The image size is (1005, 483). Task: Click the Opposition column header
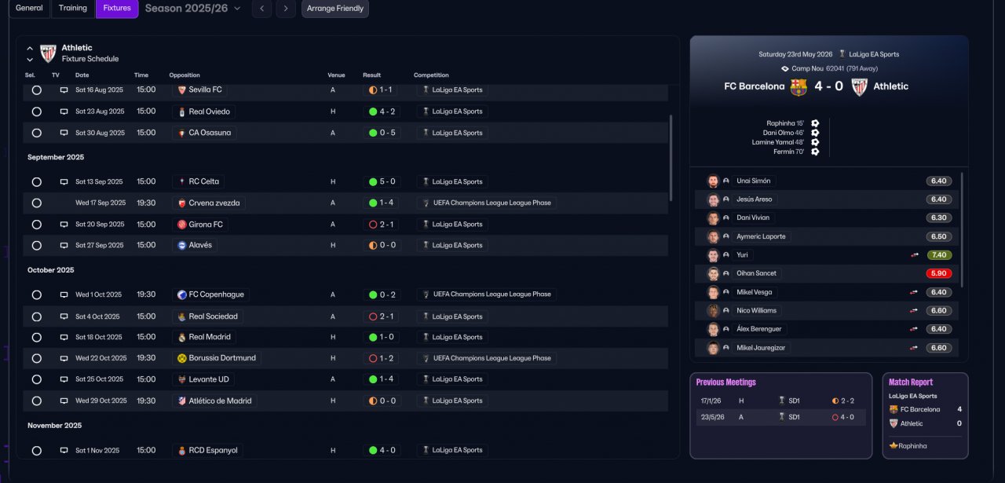[185, 75]
